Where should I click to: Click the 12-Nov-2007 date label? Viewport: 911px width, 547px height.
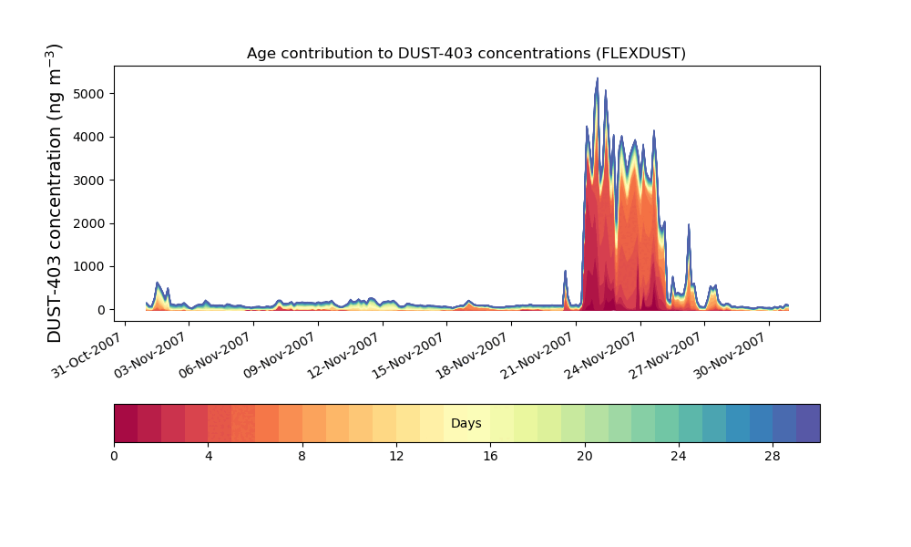coord(345,355)
